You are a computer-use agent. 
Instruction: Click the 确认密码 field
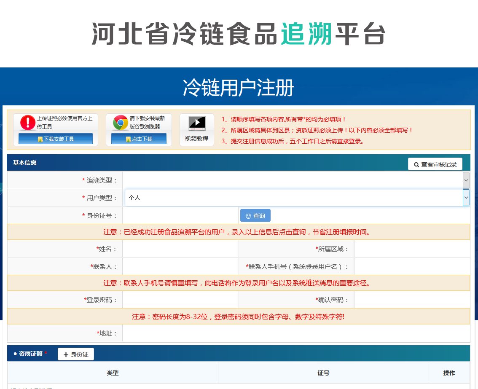click(x=412, y=300)
